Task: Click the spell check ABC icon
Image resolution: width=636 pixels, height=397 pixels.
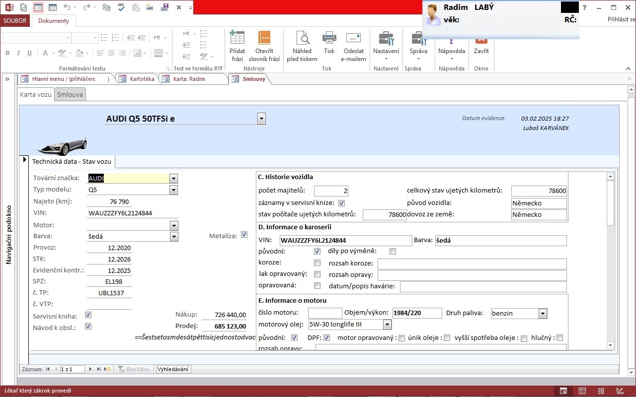Action: coord(122,7)
